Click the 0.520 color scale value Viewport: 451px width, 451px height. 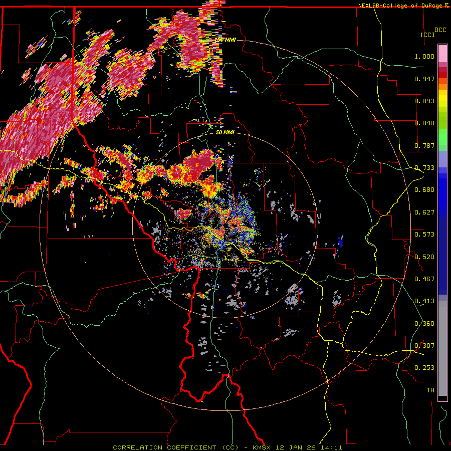click(x=424, y=257)
